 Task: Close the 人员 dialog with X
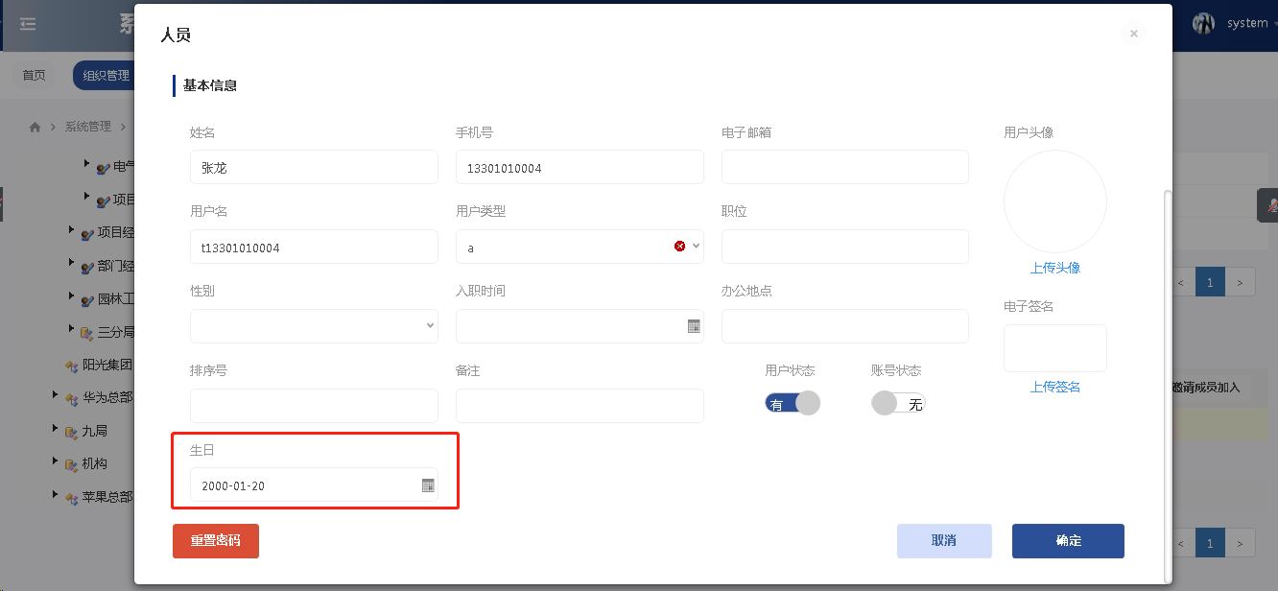pyautogui.click(x=1133, y=34)
